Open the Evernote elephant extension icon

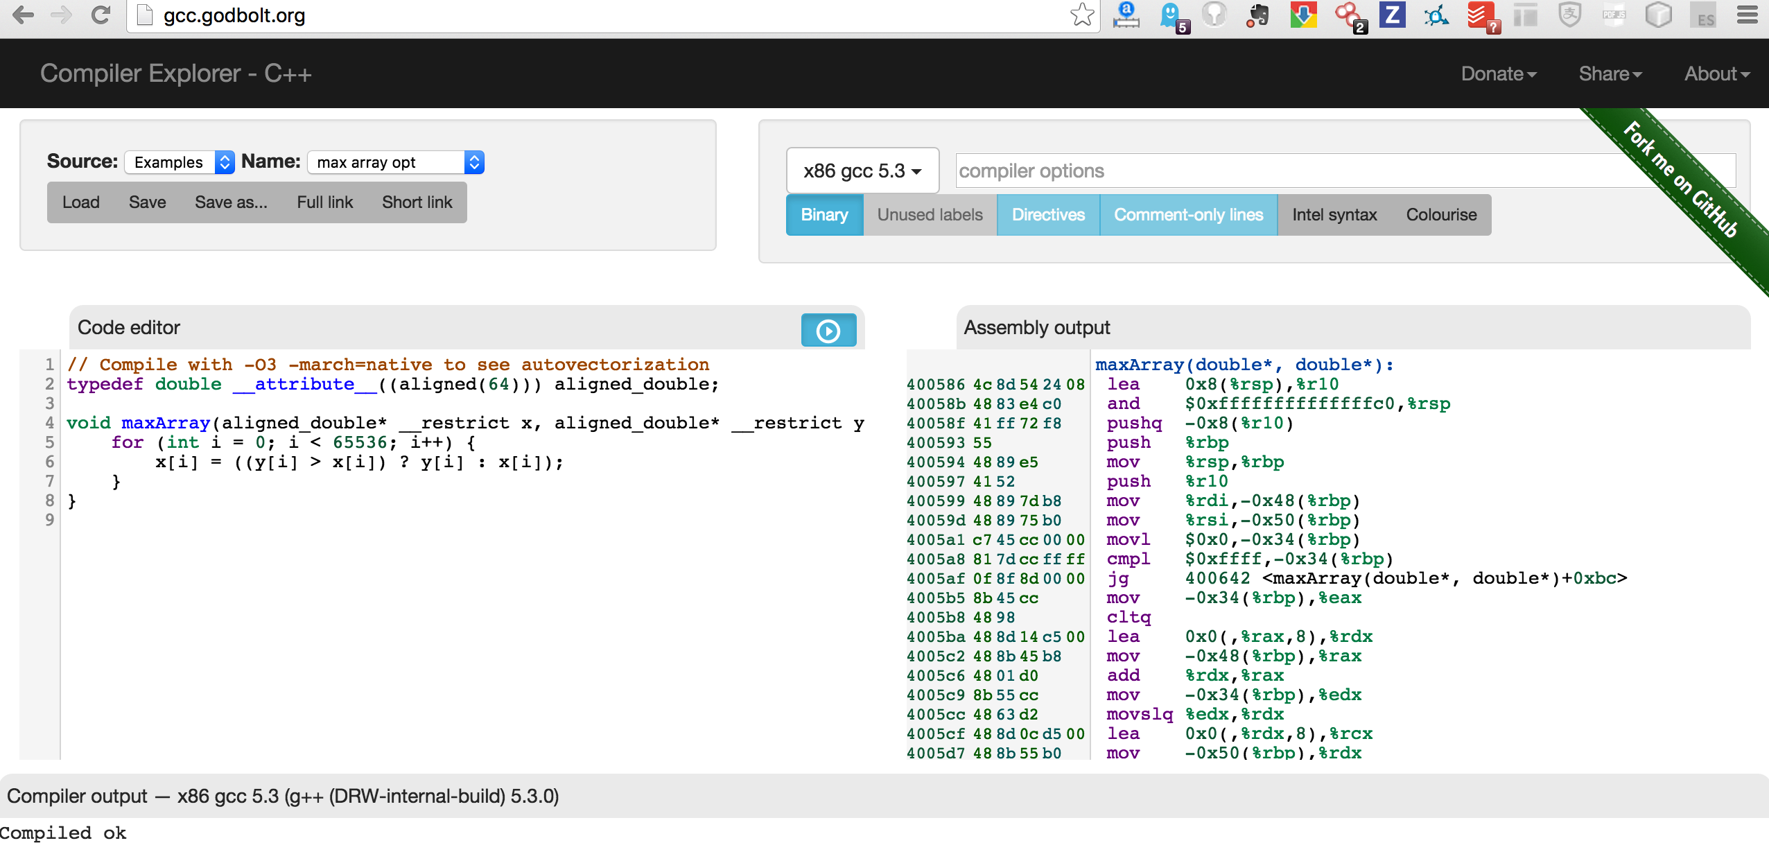(x=1258, y=15)
